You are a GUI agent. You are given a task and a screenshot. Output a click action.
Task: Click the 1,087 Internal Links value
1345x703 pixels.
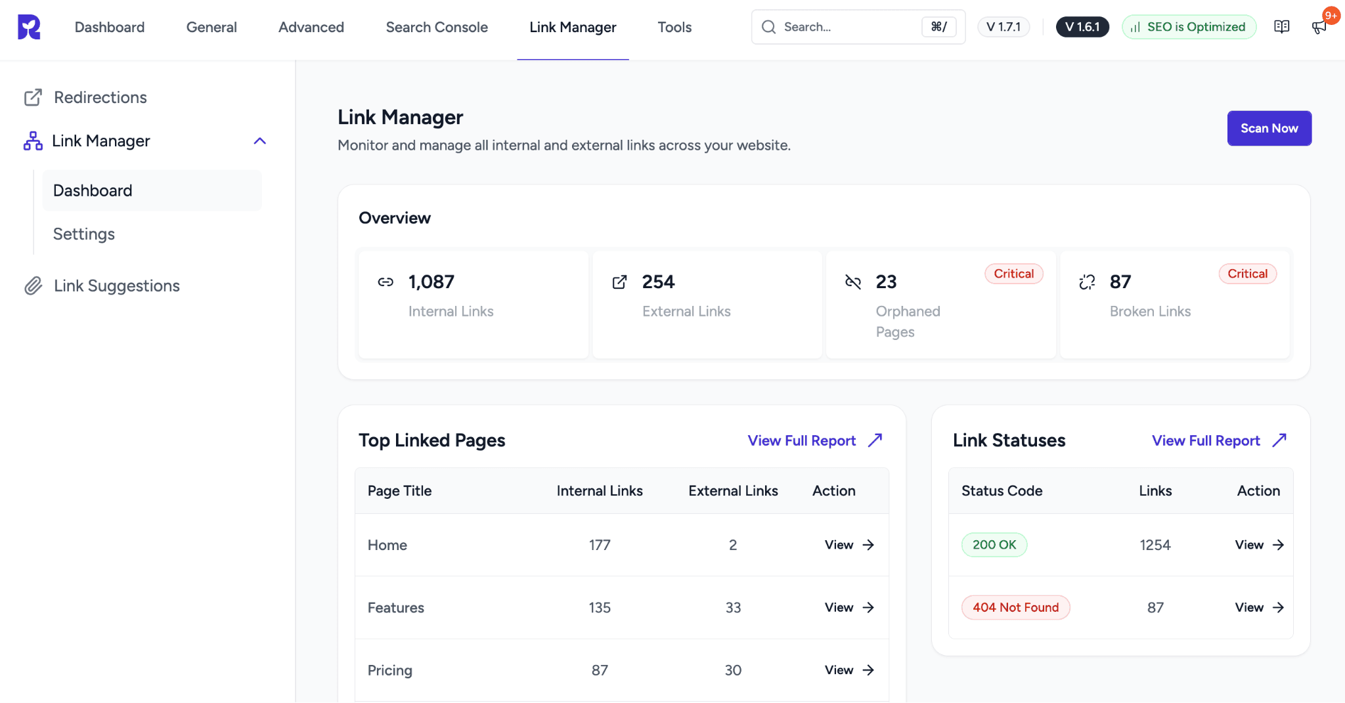[x=431, y=282]
